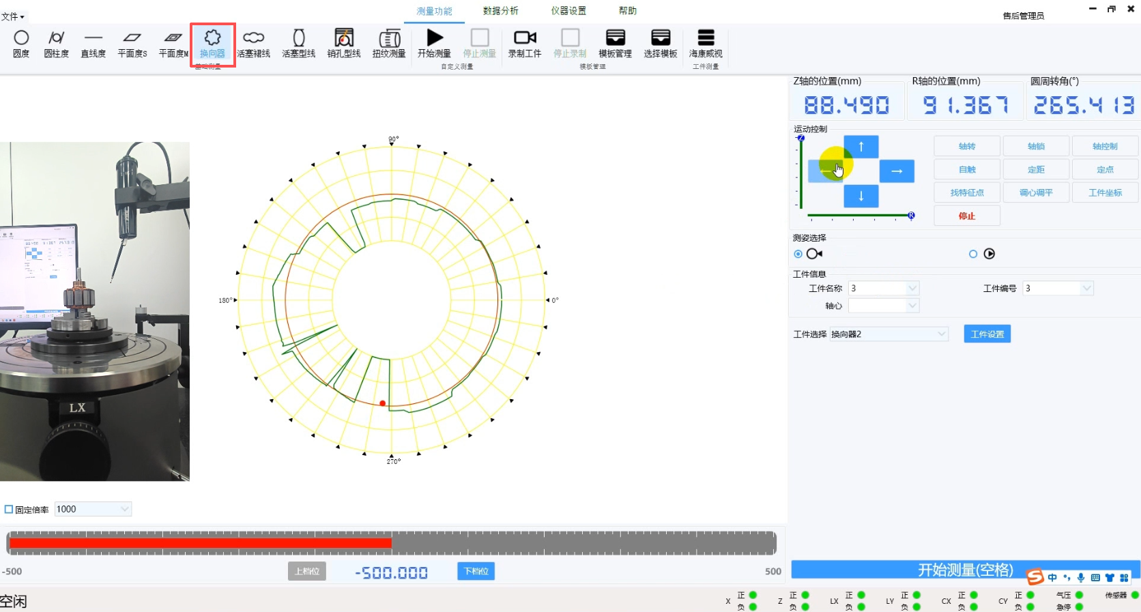Click the 停止录制 stop recording icon
This screenshot has width=1141, height=612.
tap(570, 44)
